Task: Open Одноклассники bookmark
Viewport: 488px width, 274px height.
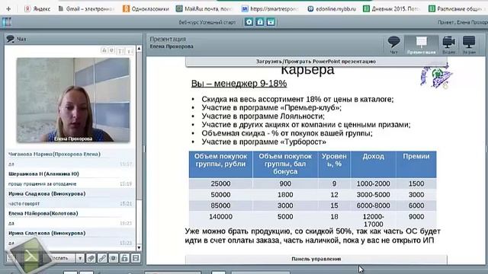Action: (x=146, y=9)
